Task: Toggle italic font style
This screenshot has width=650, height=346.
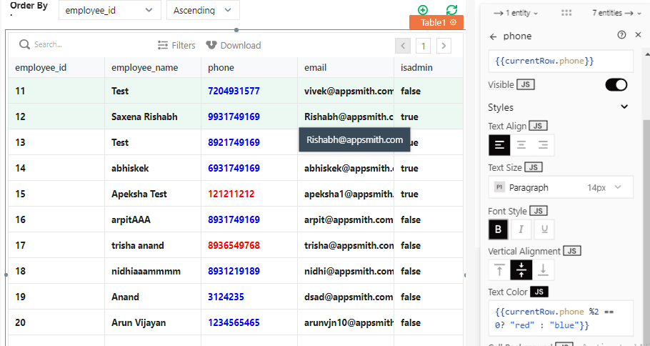Action: [x=521, y=229]
